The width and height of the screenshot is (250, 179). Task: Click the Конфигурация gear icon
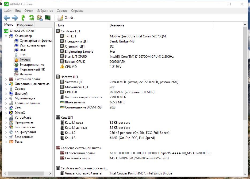11,132
